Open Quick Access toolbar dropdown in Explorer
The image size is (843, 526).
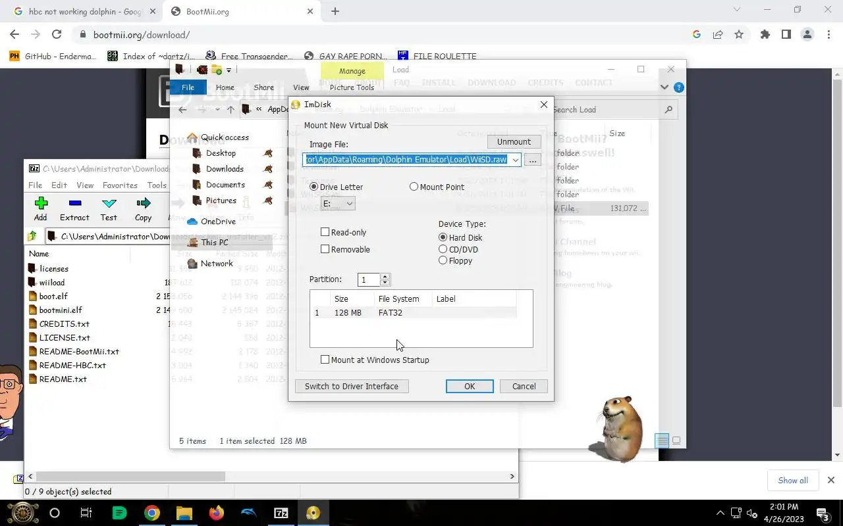[x=229, y=70]
